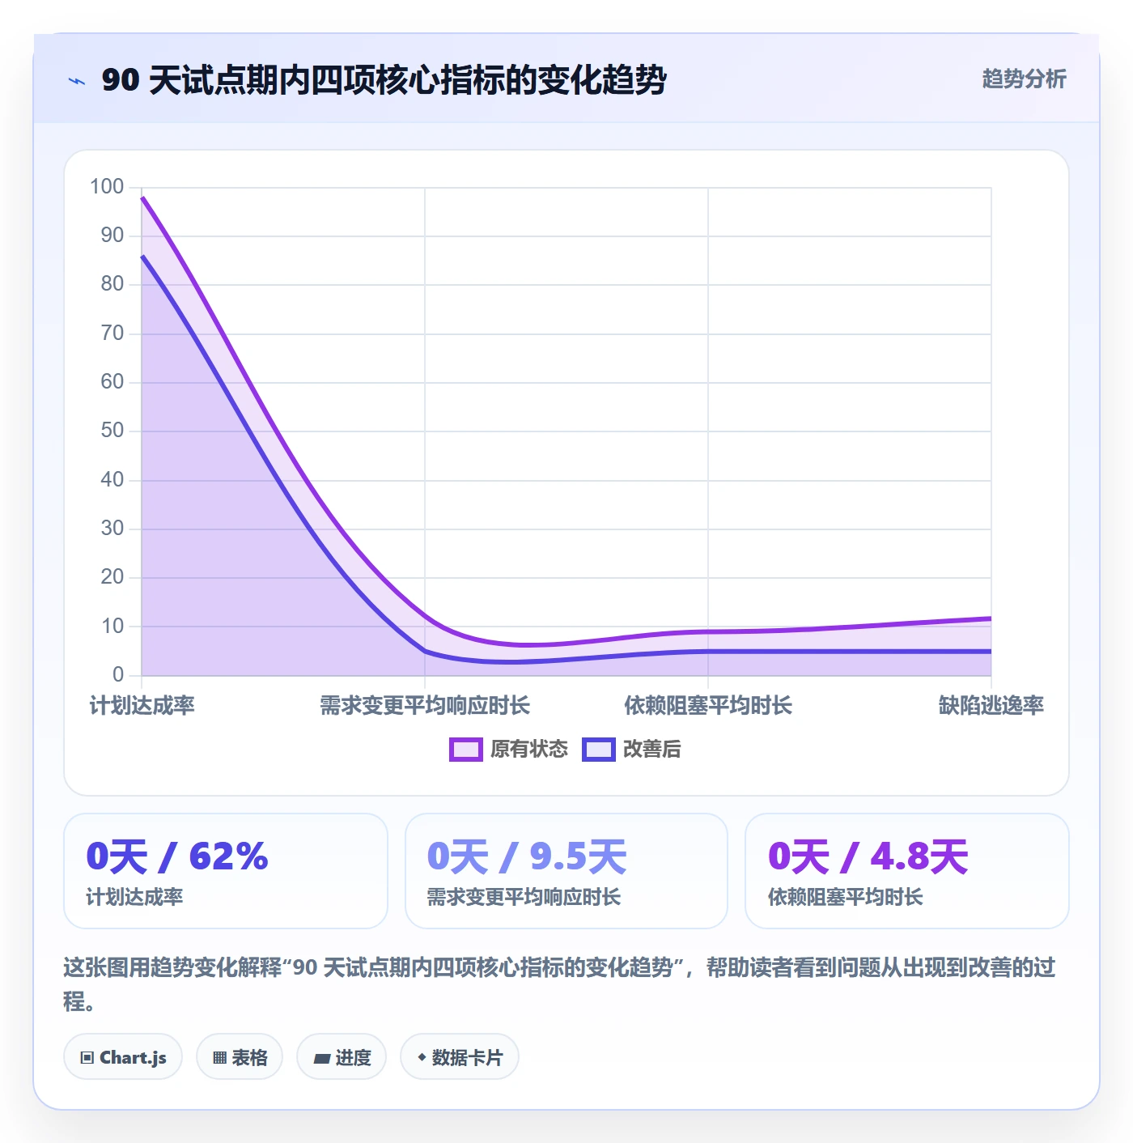This screenshot has width=1133, height=1143.
Task: Click the lightning icon beside the title
Action: [x=77, y=81]
